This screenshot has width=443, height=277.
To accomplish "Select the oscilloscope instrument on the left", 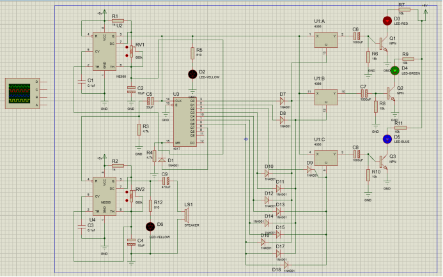I will click(x=21, y=93).
